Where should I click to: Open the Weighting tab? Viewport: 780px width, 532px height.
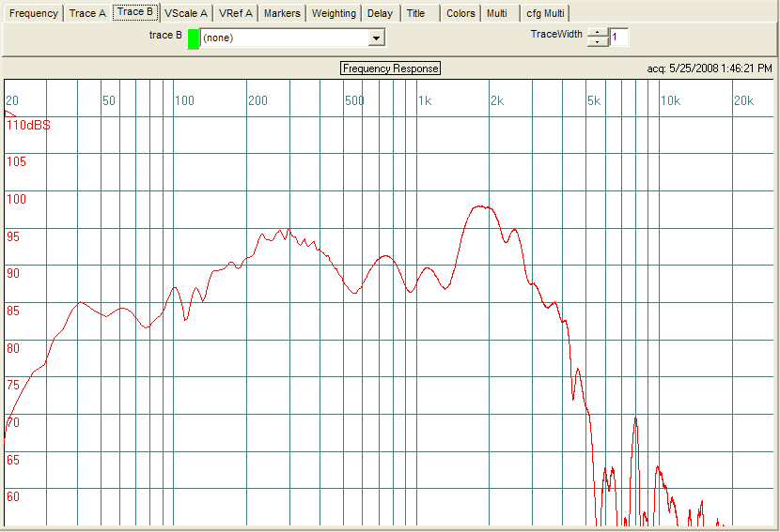pos(334,13)
